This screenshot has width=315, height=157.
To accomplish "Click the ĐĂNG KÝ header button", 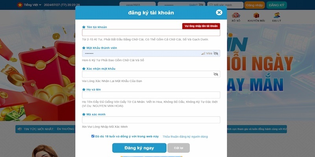I will coord(277,5).
